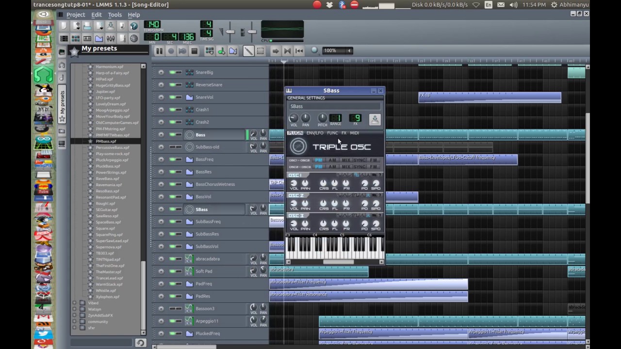Click the SBass instrument volume knob
621x349 pixels.
293,118
